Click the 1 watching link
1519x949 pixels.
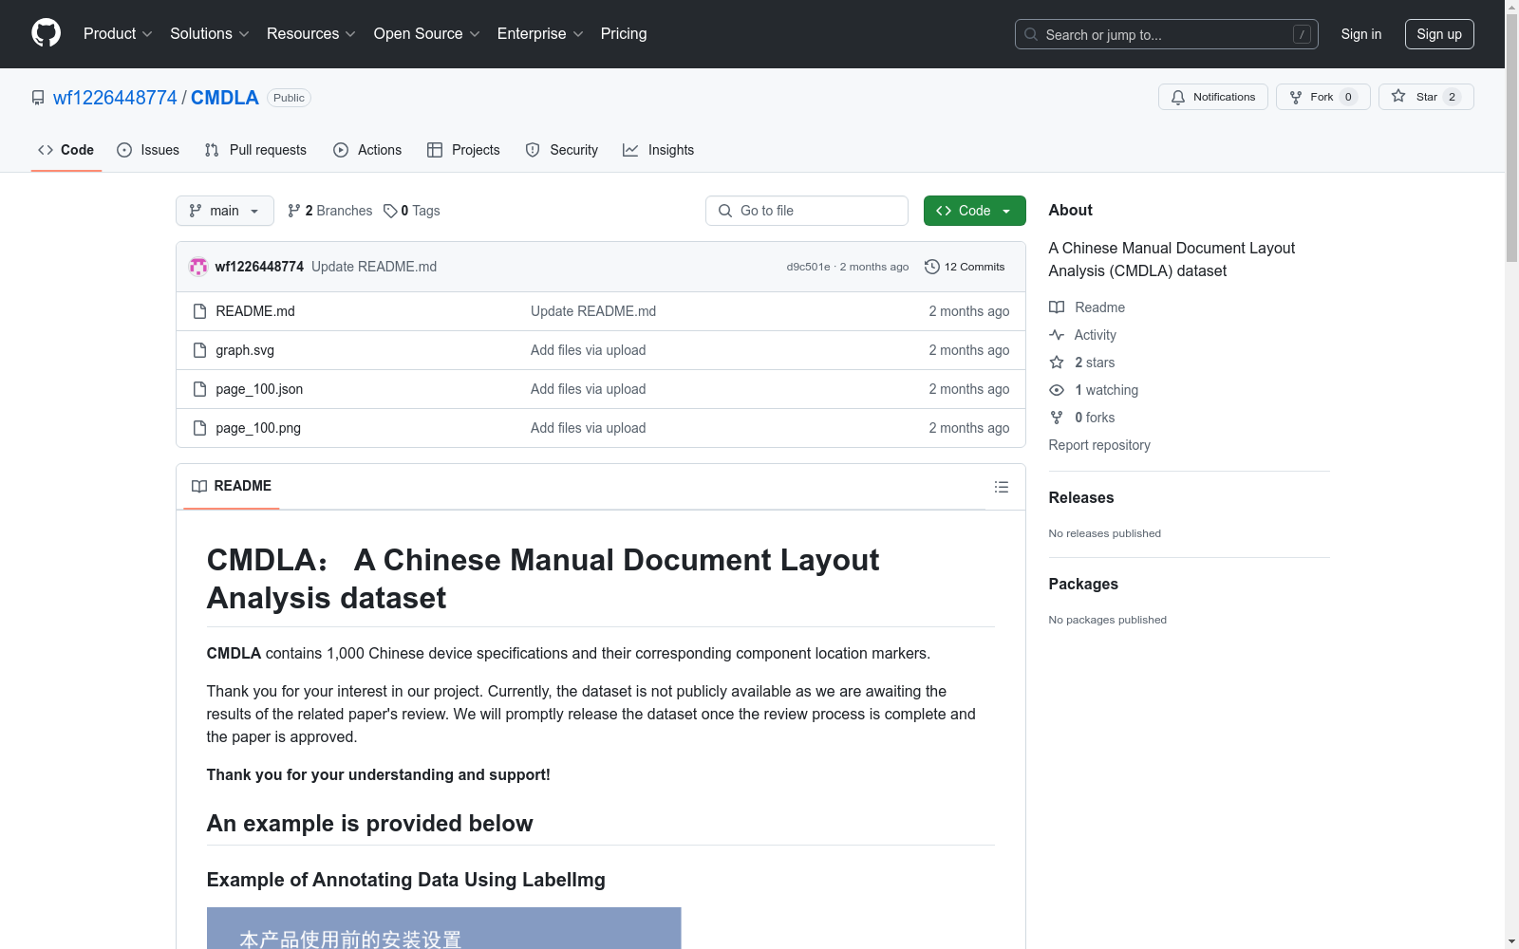1106,390
